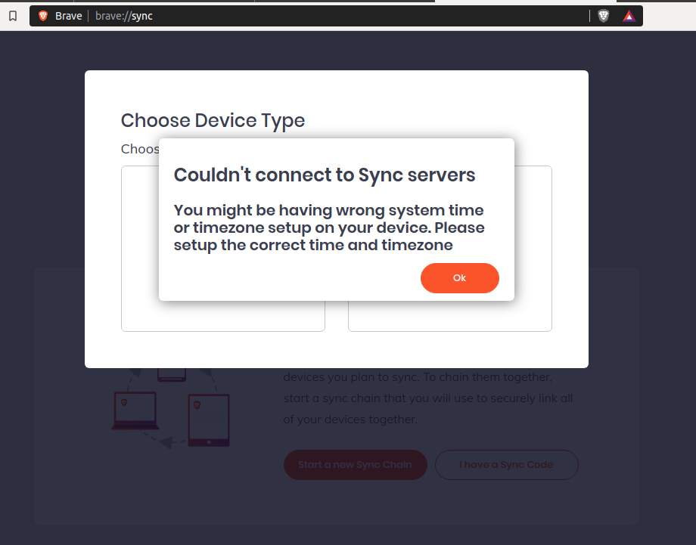Click the tablet illustration in sync graphic
Viewport: 696px width, 545px height.
[209, 420]
